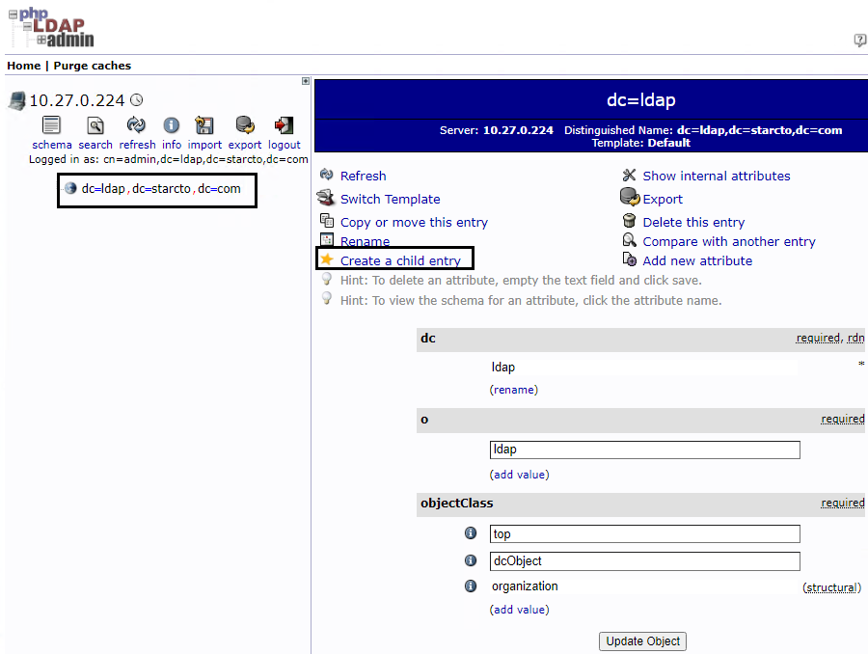Open Create a child entry link
The height and width of the screenshot is (654, 868).
pos(400,260)
